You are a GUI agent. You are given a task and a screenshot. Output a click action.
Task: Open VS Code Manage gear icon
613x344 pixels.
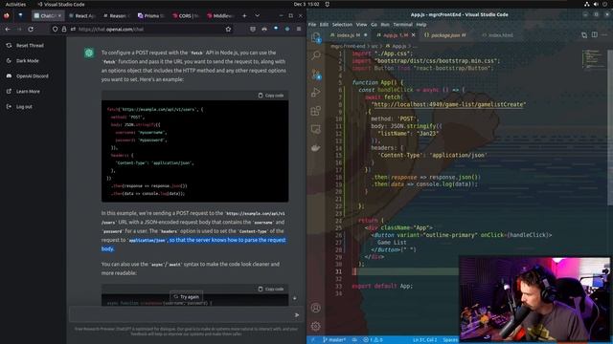(x=316, y=326)
